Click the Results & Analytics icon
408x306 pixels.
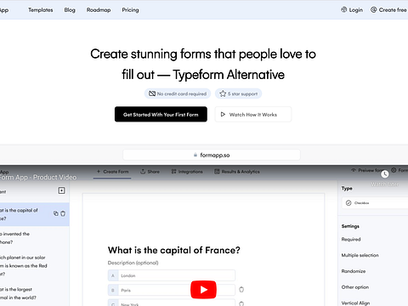tap(217, 172)
